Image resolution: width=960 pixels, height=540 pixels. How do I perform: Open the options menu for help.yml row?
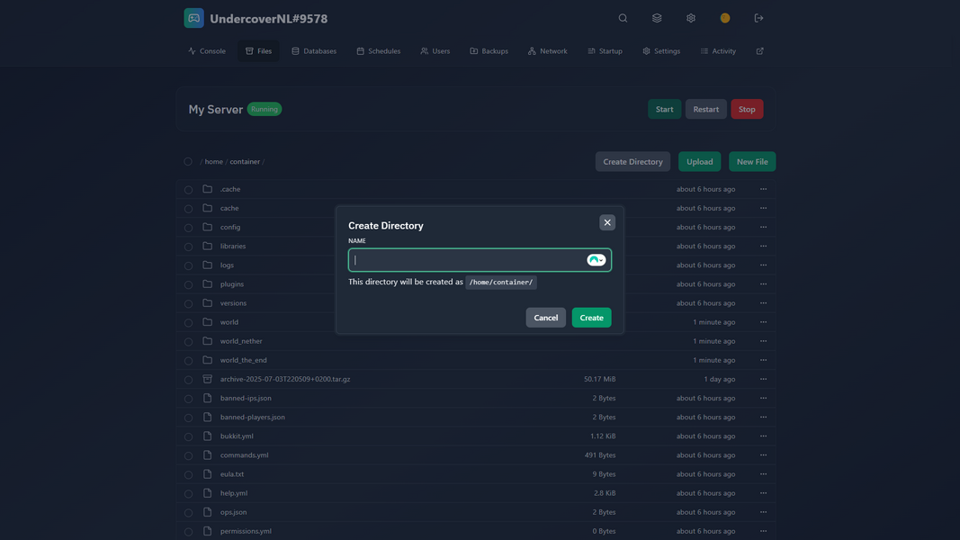tap(764, 493)
